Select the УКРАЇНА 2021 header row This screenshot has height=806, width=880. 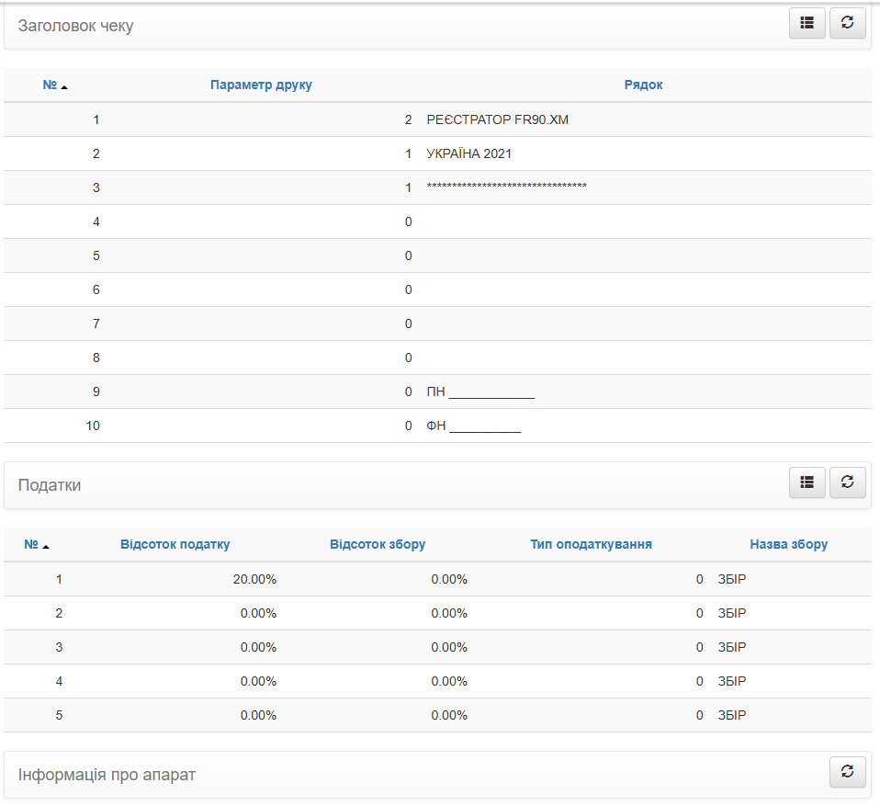click(x=438, y=153)
